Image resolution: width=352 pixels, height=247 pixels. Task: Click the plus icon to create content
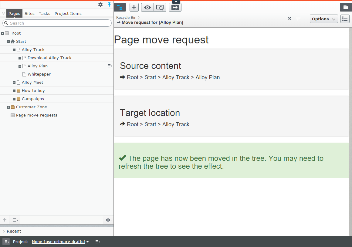[134, 8]
